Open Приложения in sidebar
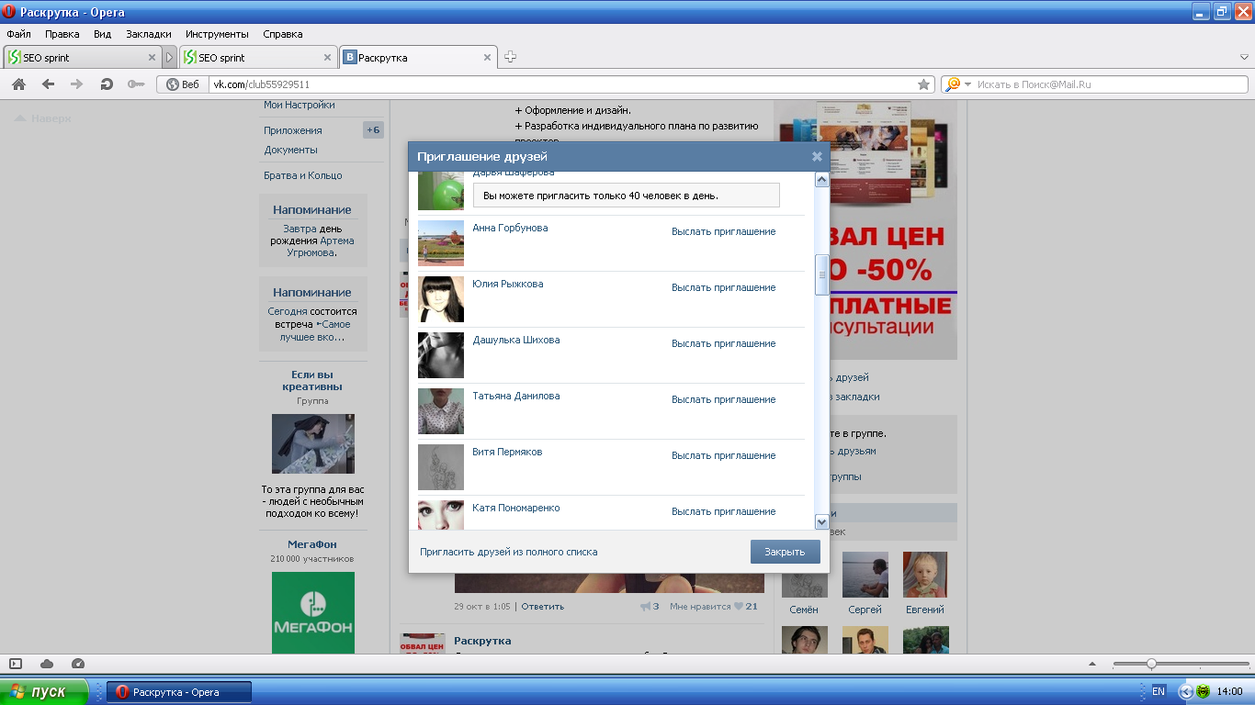1255x705 pixels. tap(293, 130)
